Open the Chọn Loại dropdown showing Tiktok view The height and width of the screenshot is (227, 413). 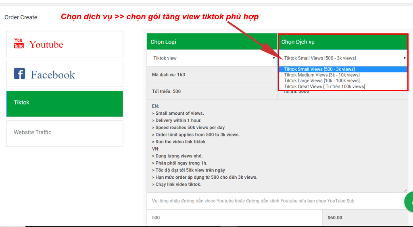point(212,58)
